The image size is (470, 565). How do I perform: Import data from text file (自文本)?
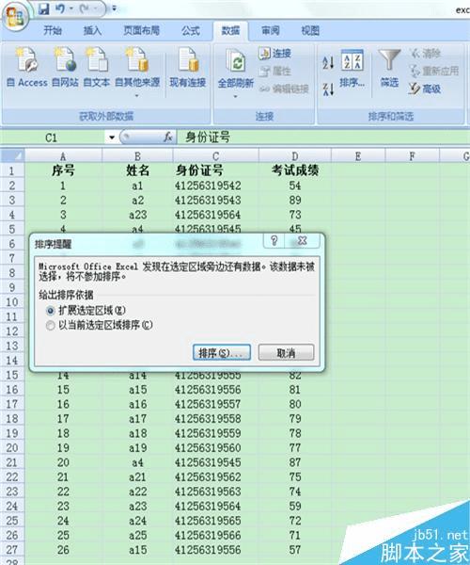[97, 67]
